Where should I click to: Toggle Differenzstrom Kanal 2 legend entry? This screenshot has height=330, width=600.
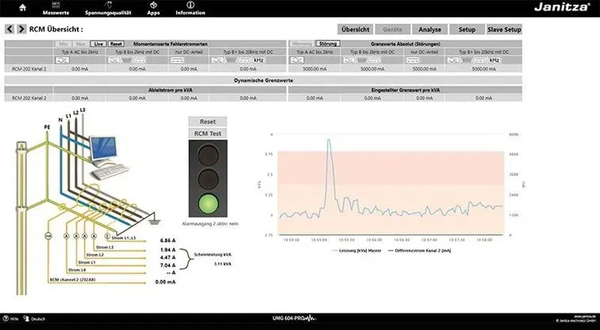pos(419,250)
